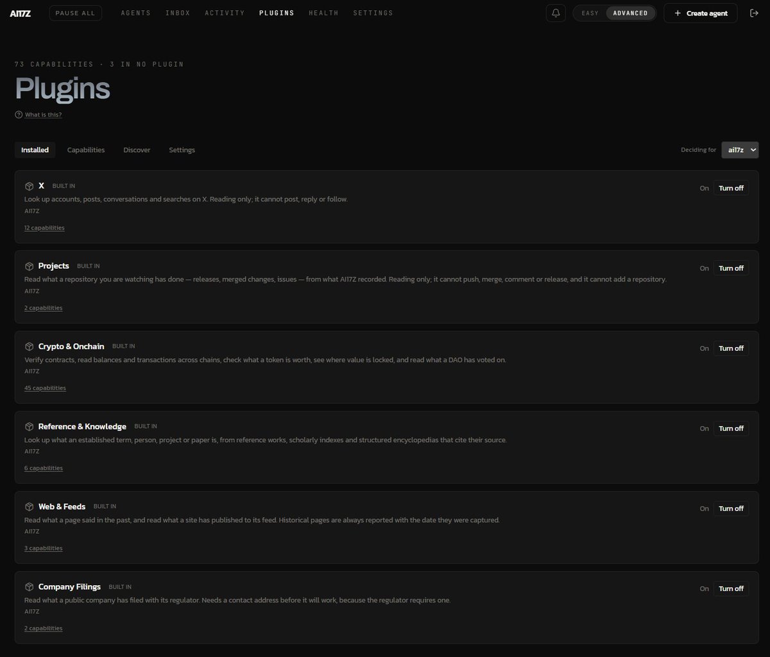Turn off Web & Feeds plugin
The height and width of the screenshot is (657, 770).
click(x=731, y=509)
